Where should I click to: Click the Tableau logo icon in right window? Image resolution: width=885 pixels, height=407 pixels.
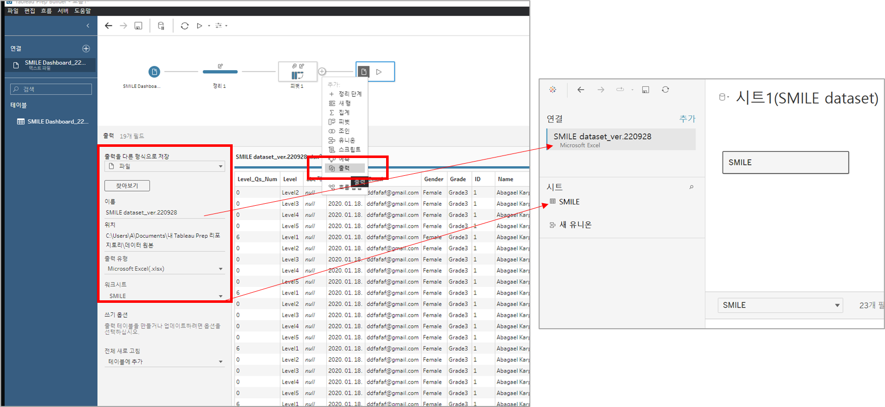[553, 89]
